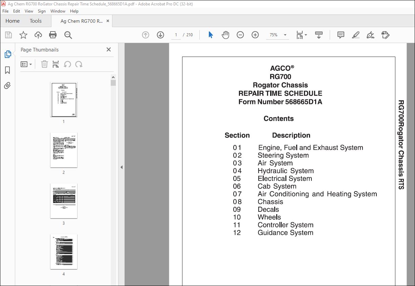The width and height of the screenshot is (415, 286).
Task: Rotate page clockwise
Action: pos(79,64)
